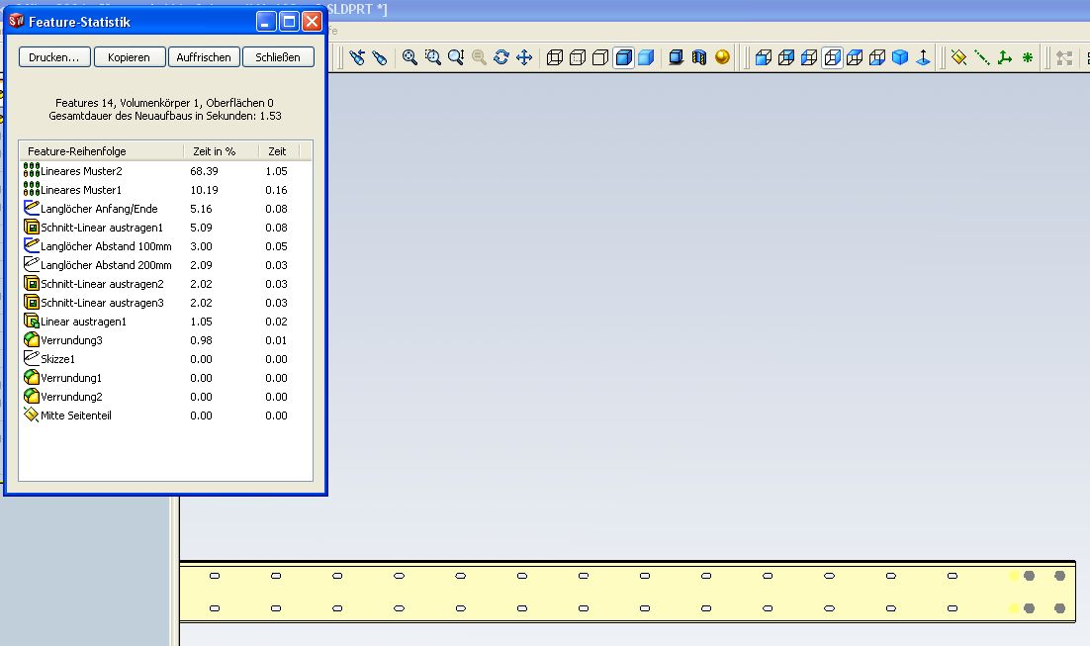The width and height of the screenshot is (1090, 646).
Task: Select Zoom to Area tool
Action: [433, 57]
